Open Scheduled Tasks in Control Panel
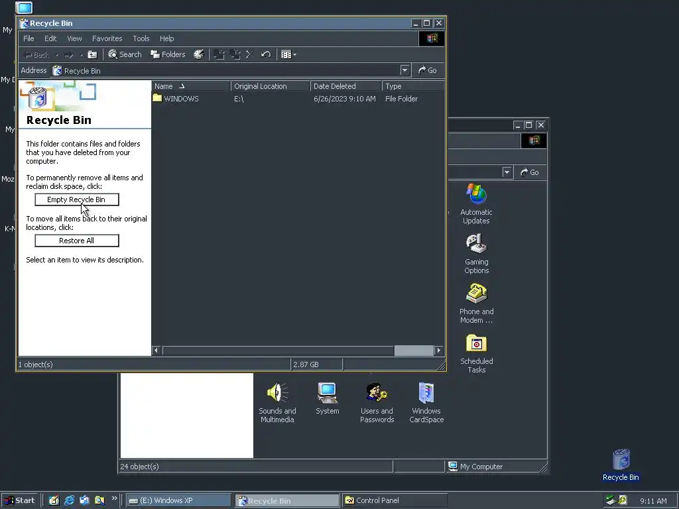The height and width of the screenshot is (509, 679). click(x=476, y=353)
